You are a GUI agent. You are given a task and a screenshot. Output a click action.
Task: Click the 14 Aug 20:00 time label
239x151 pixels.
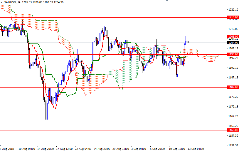coord(46,149)
